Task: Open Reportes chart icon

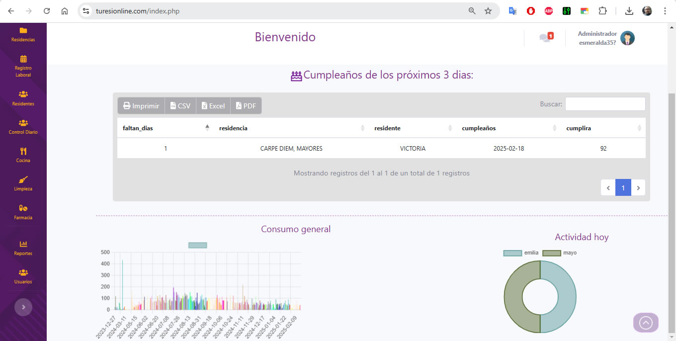Action: pos(23,244)
